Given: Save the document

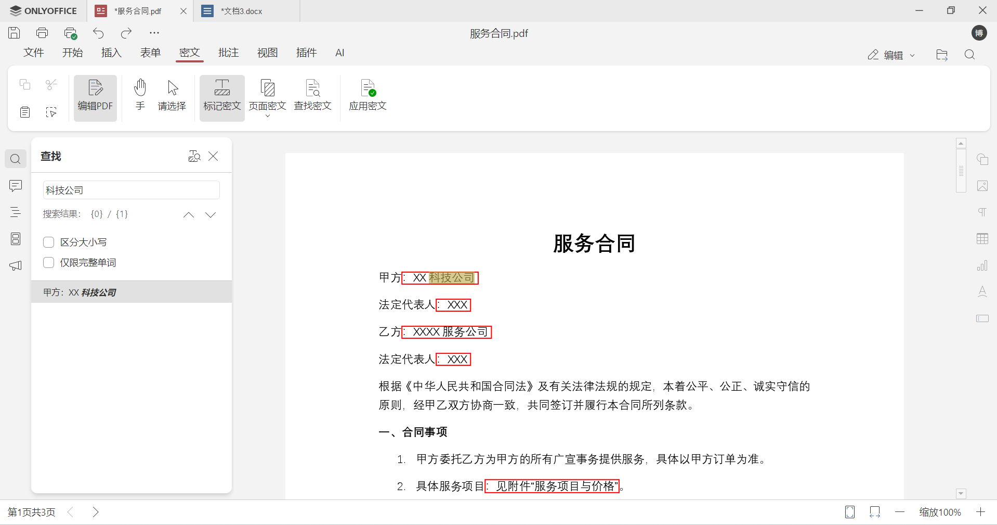Looking at the screenshot, I should point(14,33).
